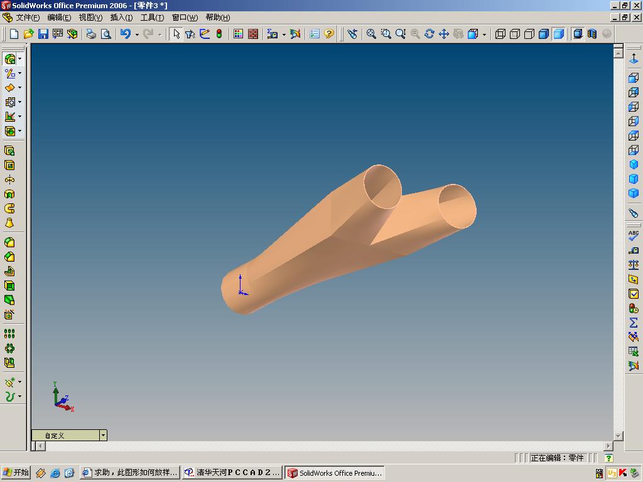
Task: Create a new document
Action: 14,34
